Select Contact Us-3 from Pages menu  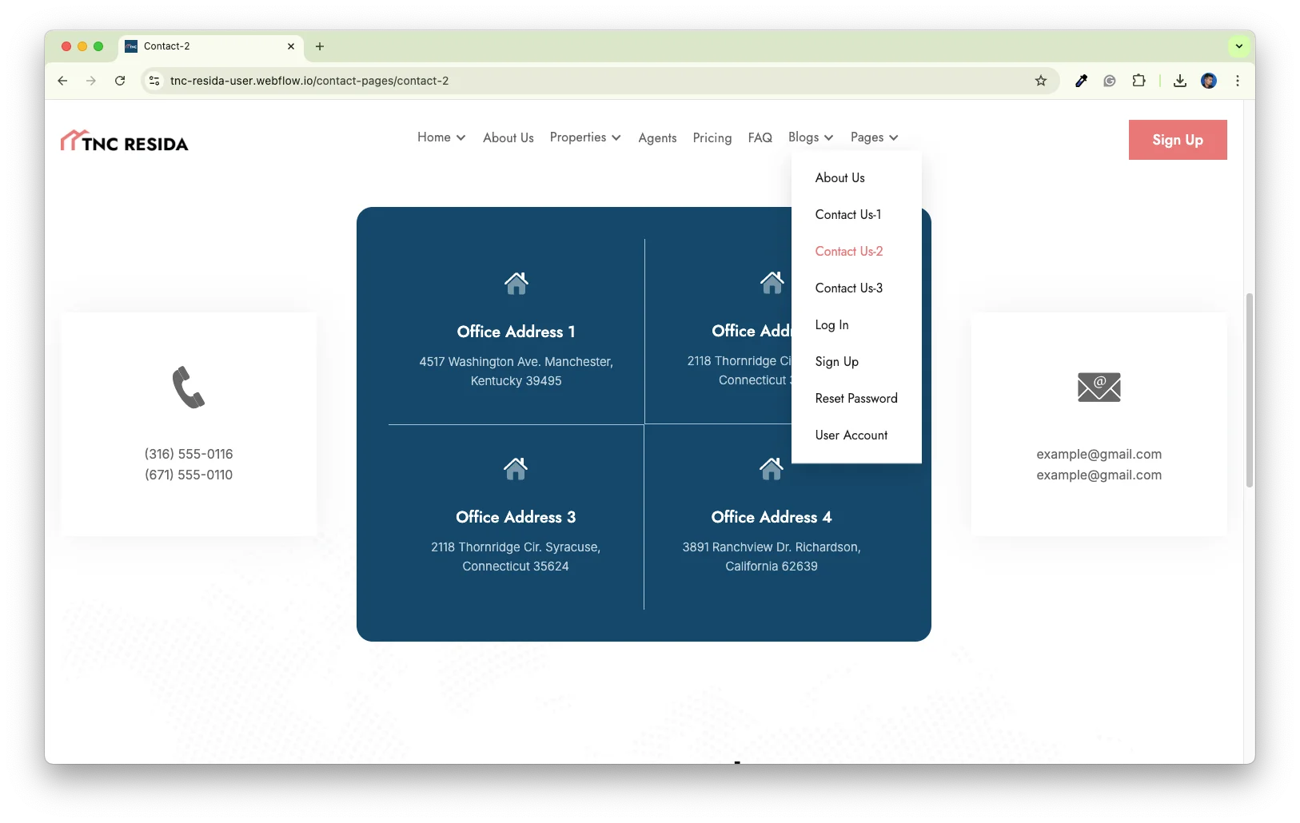tap(848, 288)
